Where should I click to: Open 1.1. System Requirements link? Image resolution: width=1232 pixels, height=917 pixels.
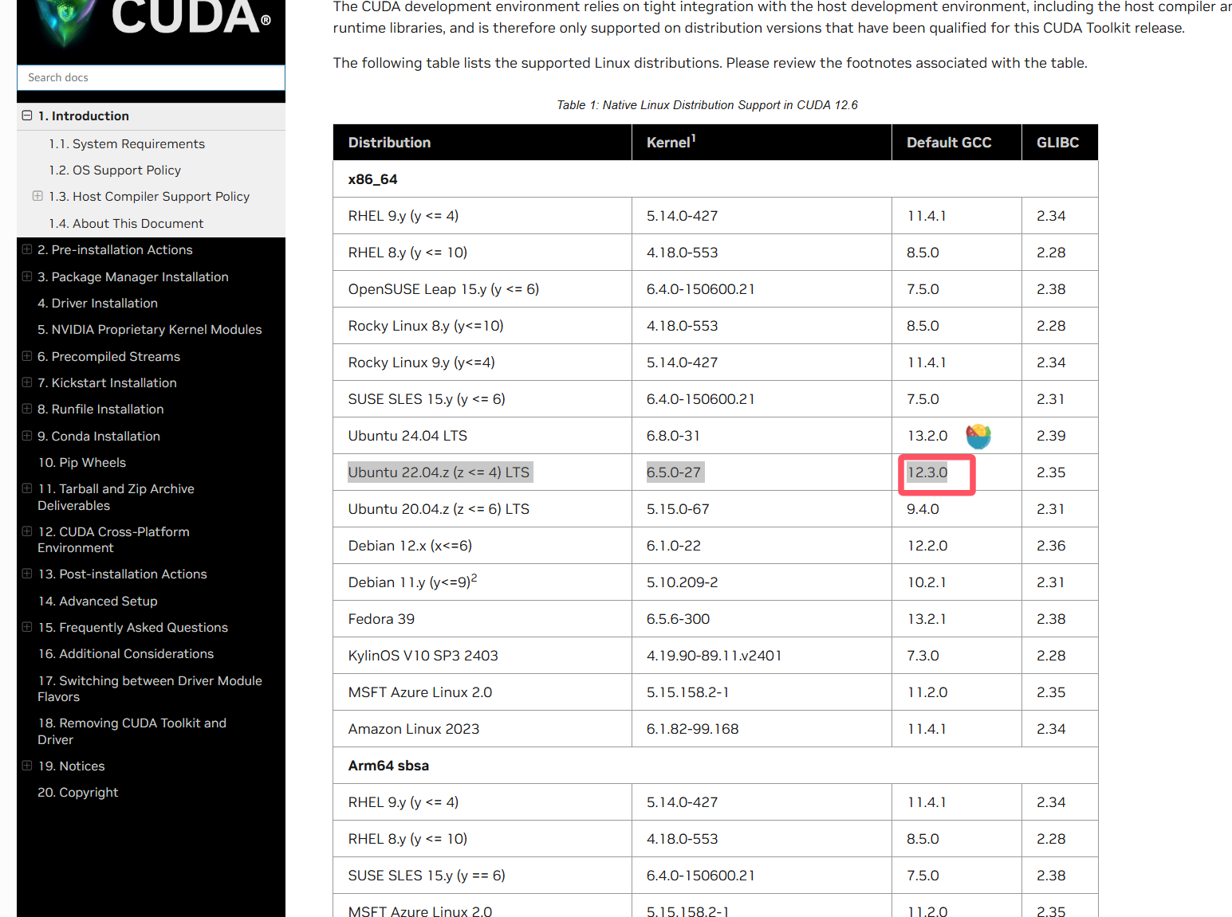127,143
